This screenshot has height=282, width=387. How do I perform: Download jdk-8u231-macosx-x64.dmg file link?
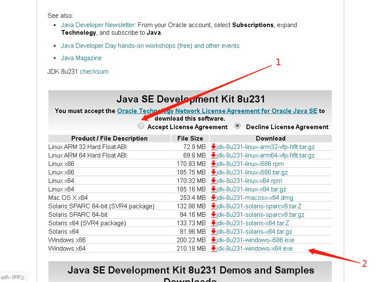click(255, 198)
